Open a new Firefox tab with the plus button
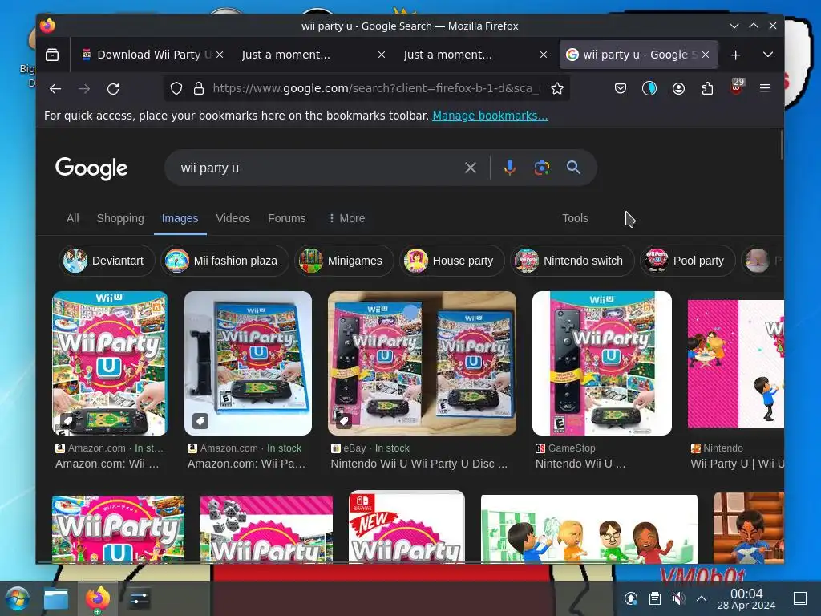The image size is (821, 616). 736,55
